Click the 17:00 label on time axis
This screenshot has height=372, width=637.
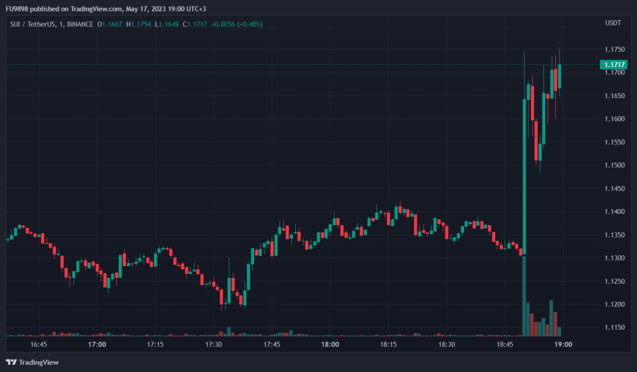pyautogui.click(x=97, y=345)
